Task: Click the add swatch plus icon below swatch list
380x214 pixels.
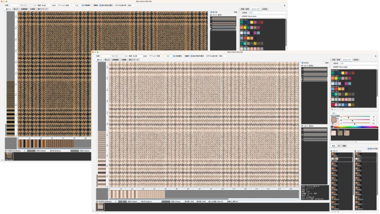Action: click(x=332, y=109)
